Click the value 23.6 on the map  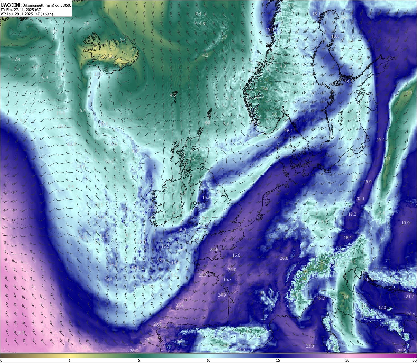(x=214, y=249)
